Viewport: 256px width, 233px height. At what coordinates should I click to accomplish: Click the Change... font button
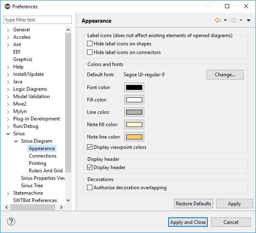click(225, 75)
